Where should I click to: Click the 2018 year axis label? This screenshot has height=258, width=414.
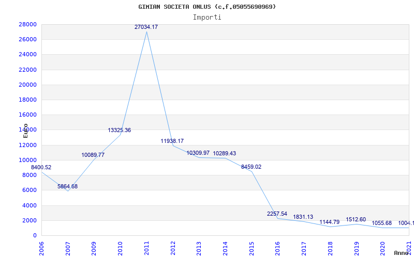330,248
